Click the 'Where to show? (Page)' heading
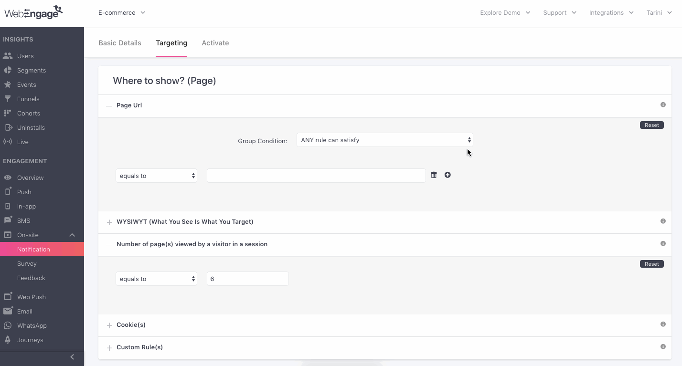682x366 pixels. 164,81
